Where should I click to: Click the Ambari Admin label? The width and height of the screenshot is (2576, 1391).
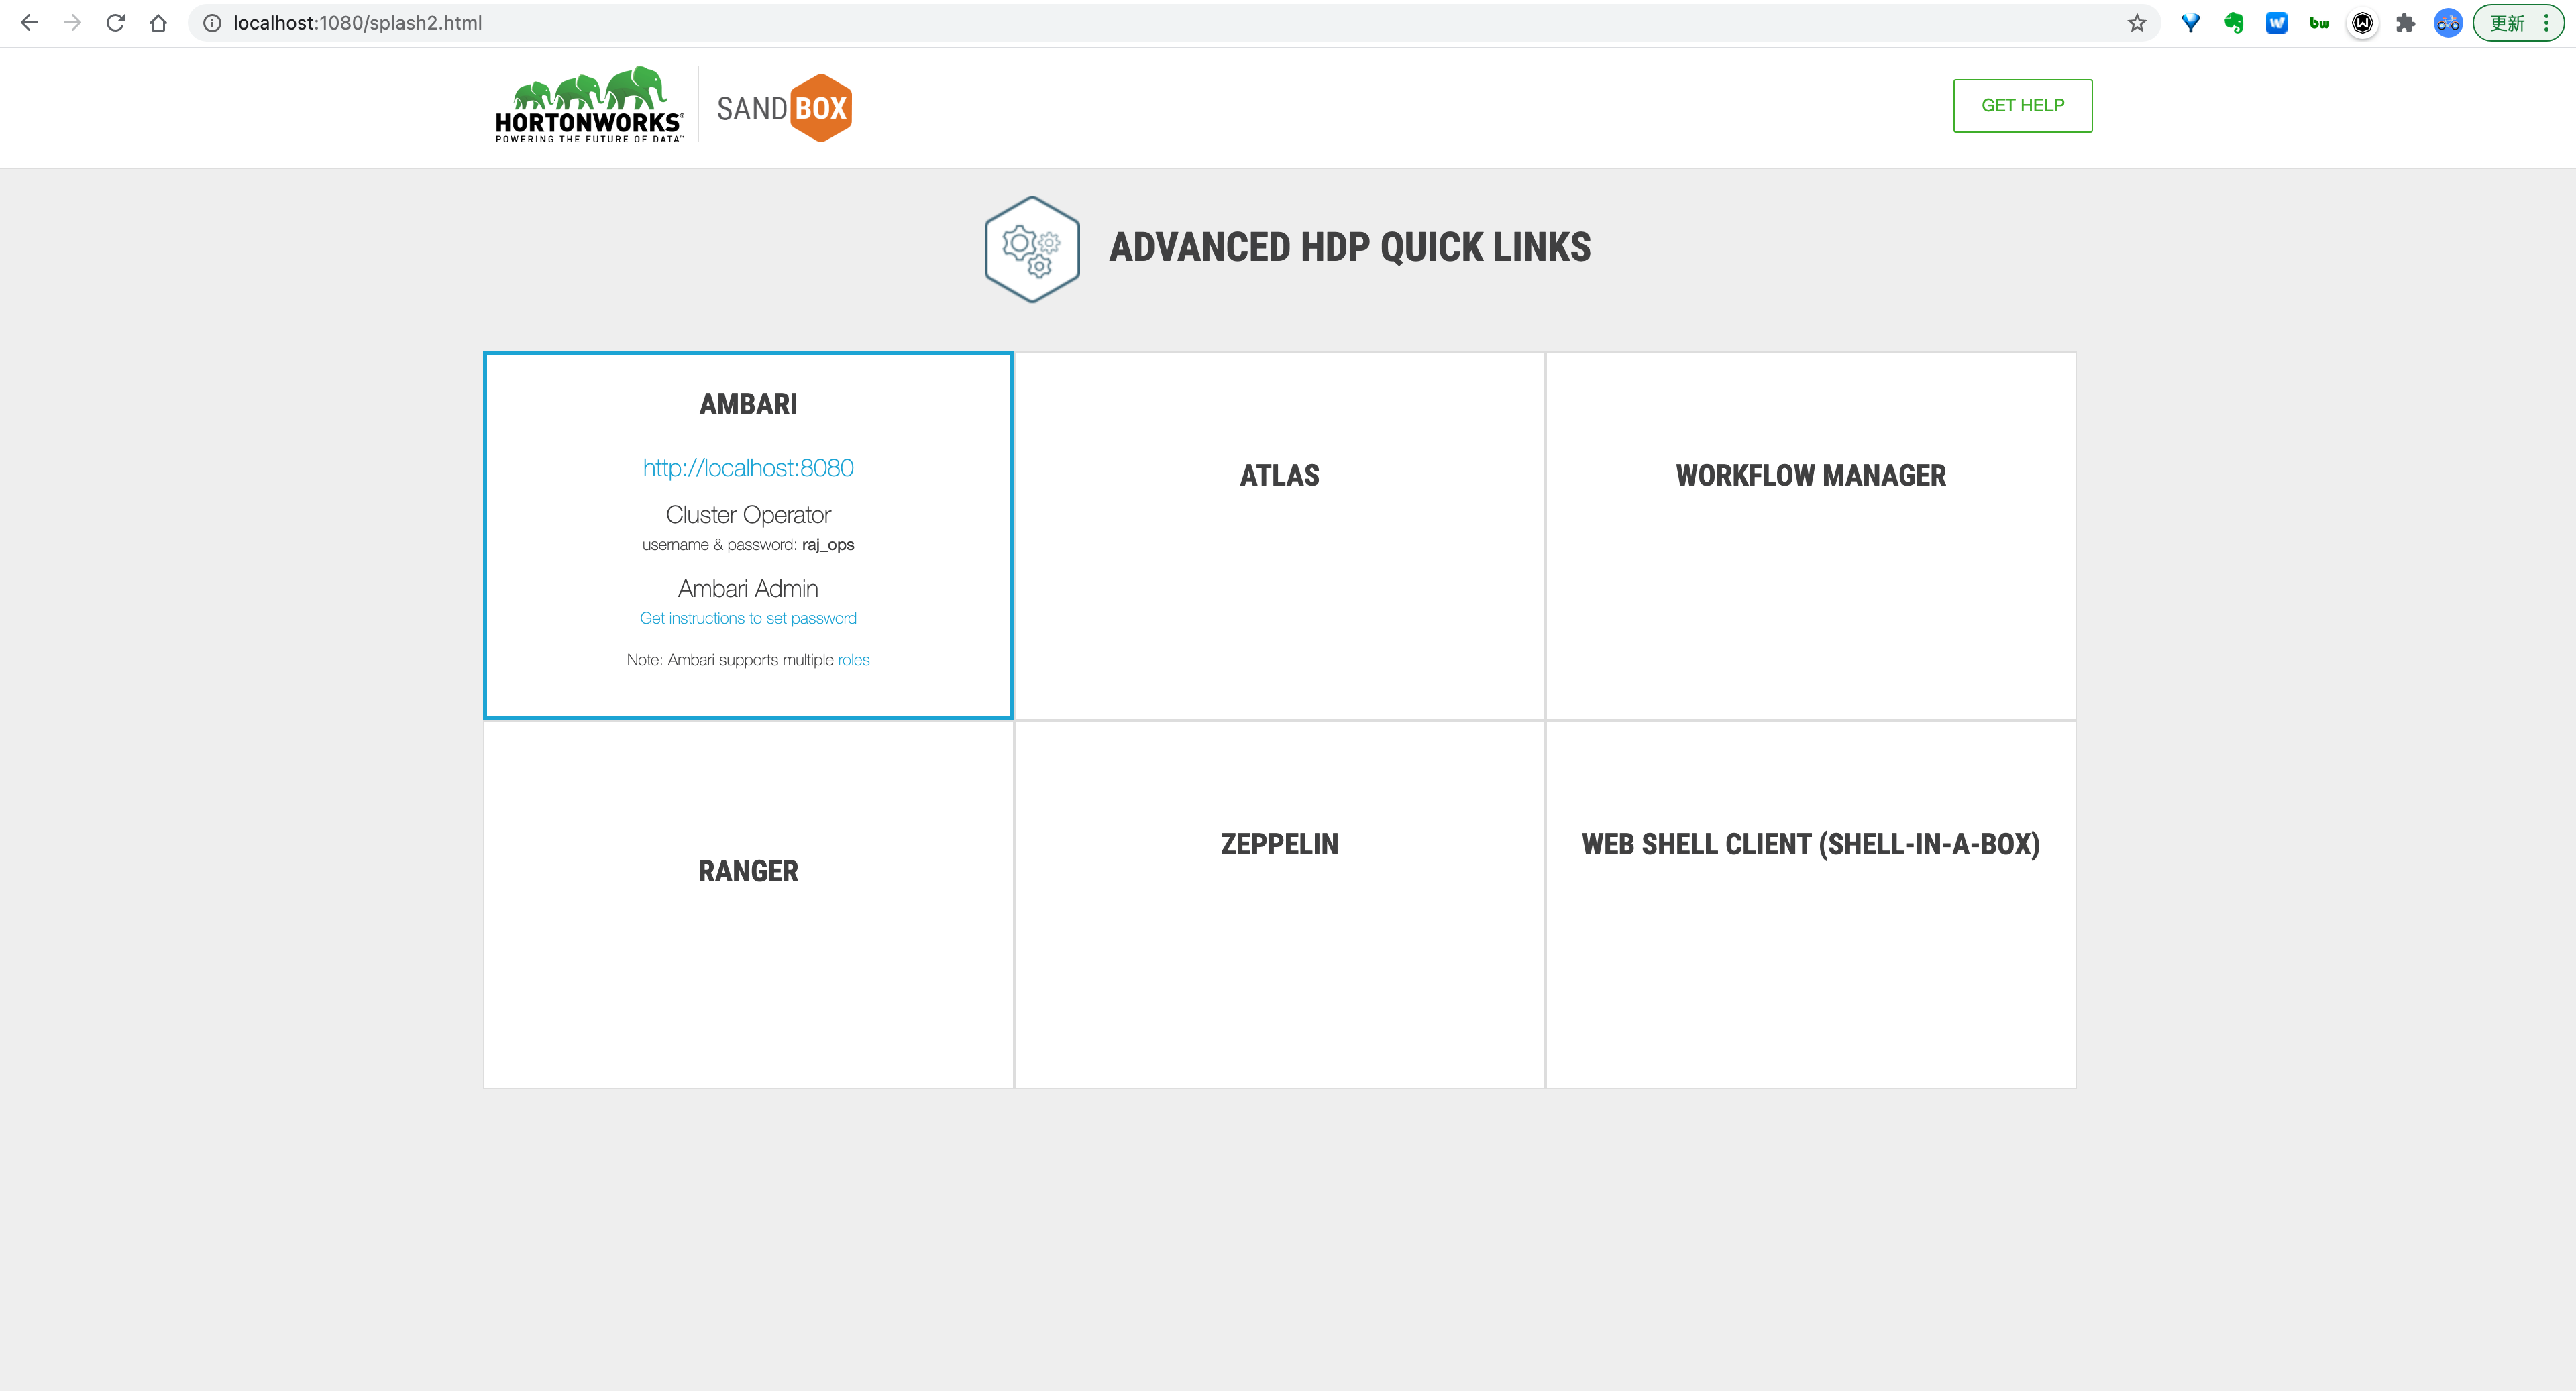748,589
